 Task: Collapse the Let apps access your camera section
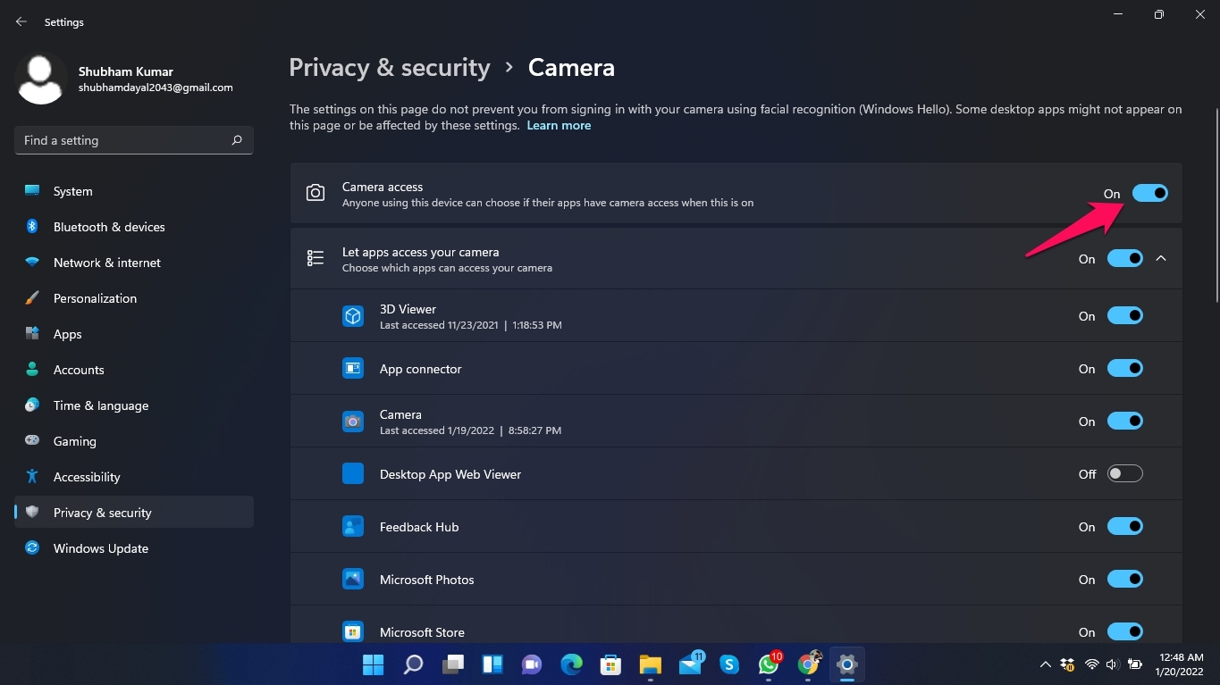point(1161,258)
